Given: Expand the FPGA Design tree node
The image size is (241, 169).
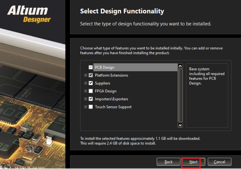Looking at the screenshot, I should point(86,91).
